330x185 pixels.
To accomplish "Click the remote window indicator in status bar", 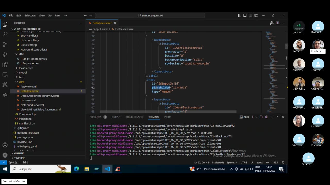I will pyautogui.click(x=3, y=162).
